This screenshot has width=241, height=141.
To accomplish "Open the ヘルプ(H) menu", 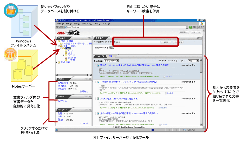I will click(x=106, y=24).
